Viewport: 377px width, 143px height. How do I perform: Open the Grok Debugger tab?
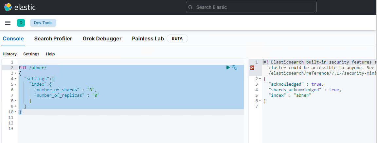102,38
